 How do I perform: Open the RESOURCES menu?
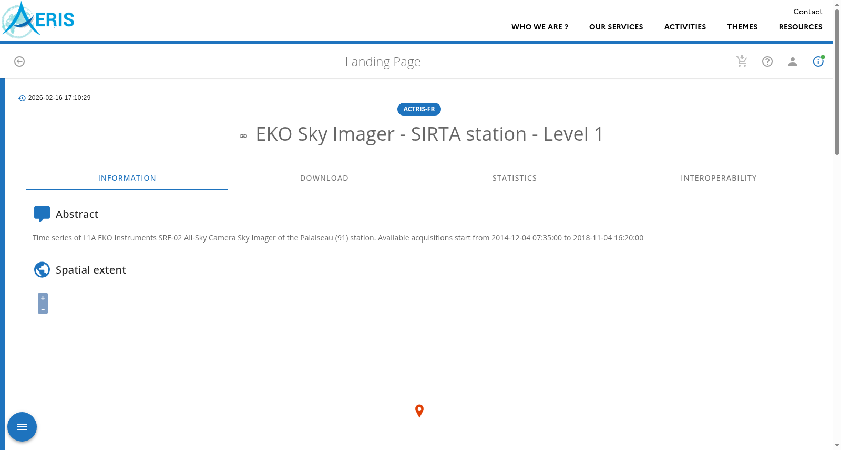[x=801, y=27]
